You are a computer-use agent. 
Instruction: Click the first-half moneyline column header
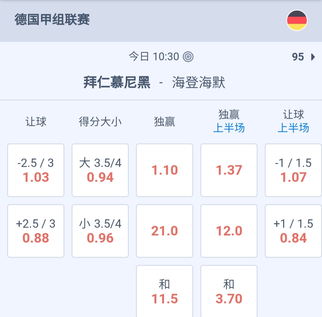[229, 121]
